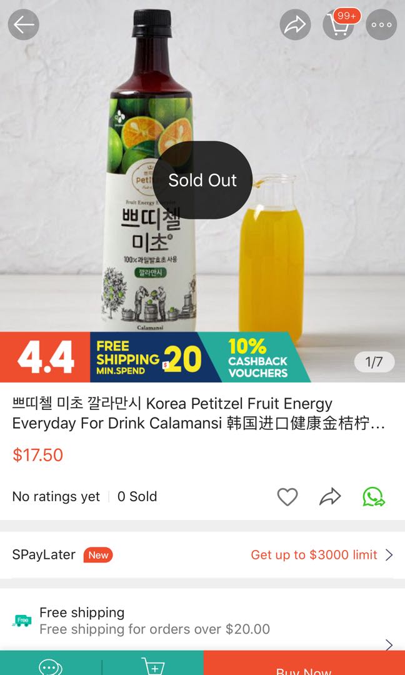The width and height of the screenshot is (405, 675).
Task: Open the shopping cart icon
Action: point(339,25)
